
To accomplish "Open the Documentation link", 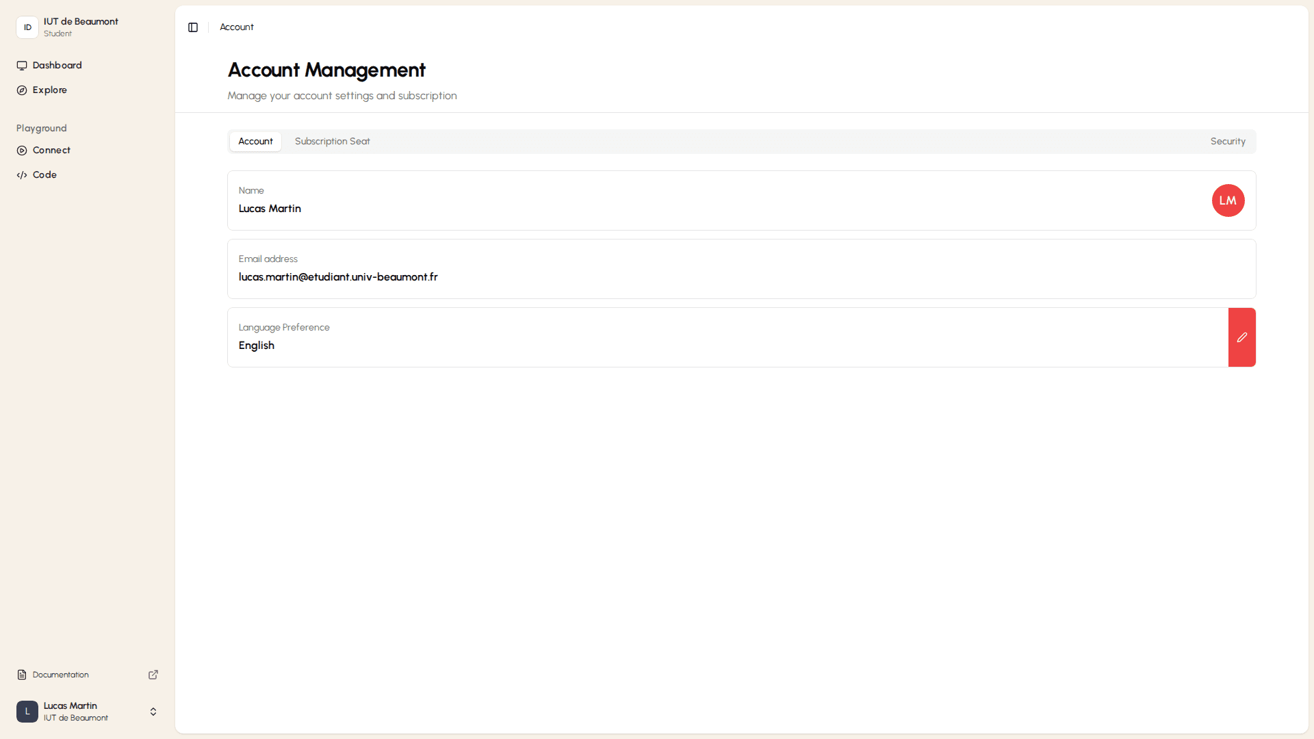I will [88, 675].
